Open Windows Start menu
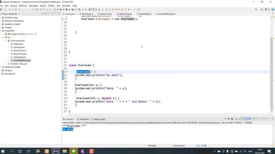The height and width of the screenshot is (154, 275). pos(3,151)
